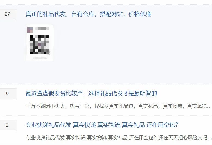
Task: Click 还在用空包? in the third title
Action: [x=162, y=125]
